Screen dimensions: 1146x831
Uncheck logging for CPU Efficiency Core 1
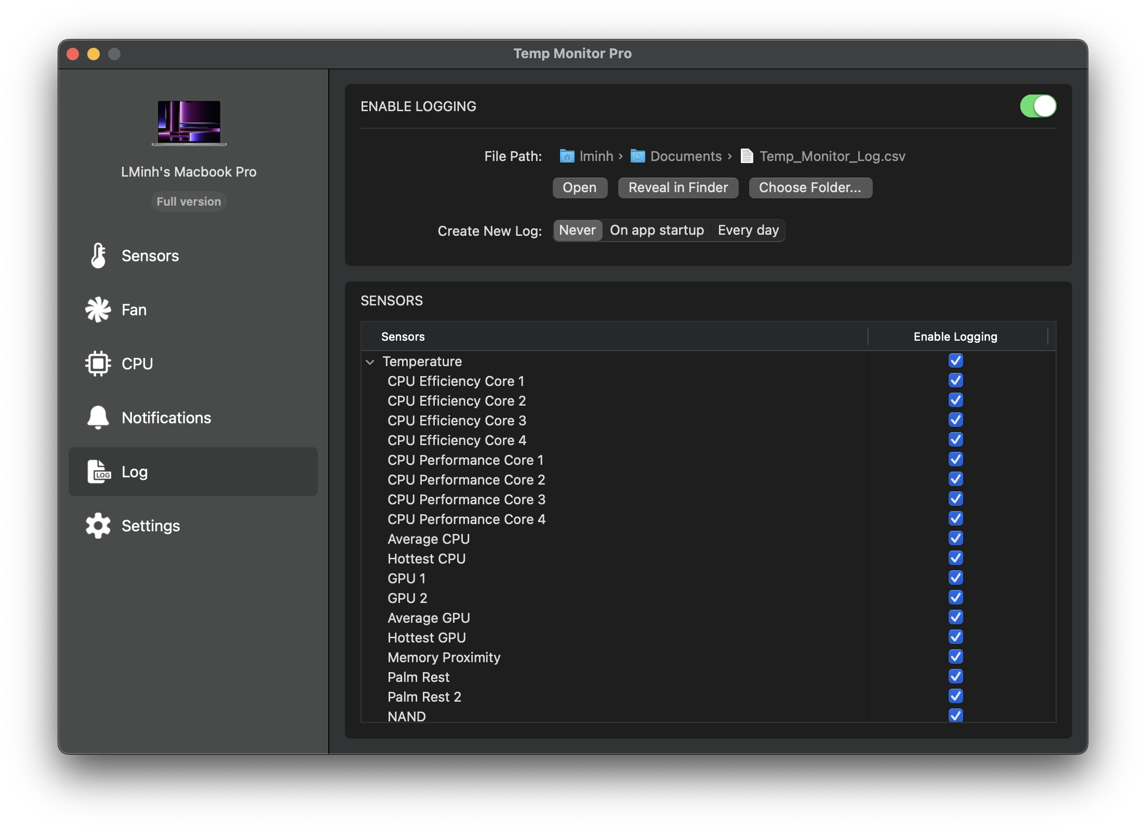[955, 380]
